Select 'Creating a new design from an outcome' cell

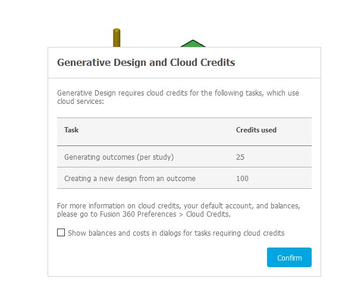[x=130, y=178]
